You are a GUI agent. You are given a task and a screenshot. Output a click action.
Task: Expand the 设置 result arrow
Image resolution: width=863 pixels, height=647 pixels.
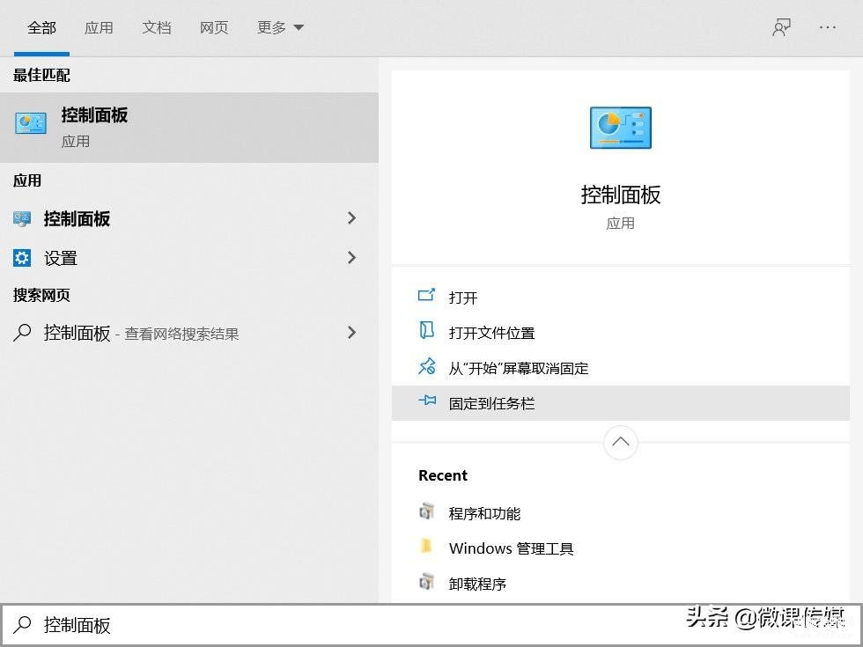coord(351,257)
